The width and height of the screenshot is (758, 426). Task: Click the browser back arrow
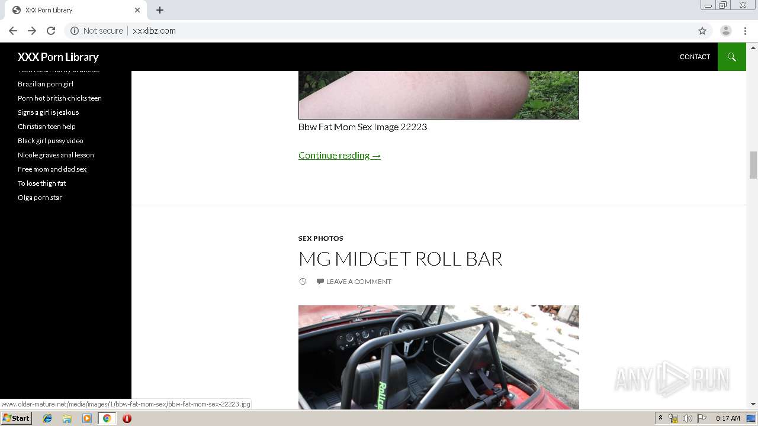coord(13,31)
